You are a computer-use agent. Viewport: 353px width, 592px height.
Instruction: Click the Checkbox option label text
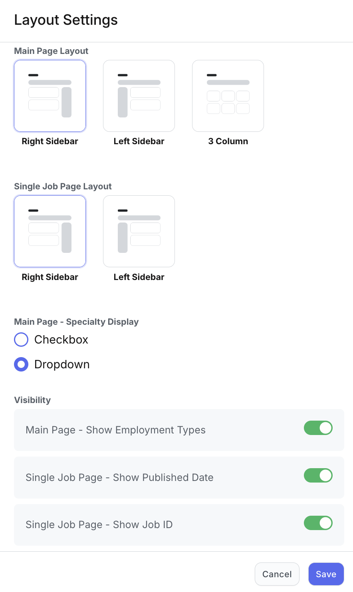point(61,340)
